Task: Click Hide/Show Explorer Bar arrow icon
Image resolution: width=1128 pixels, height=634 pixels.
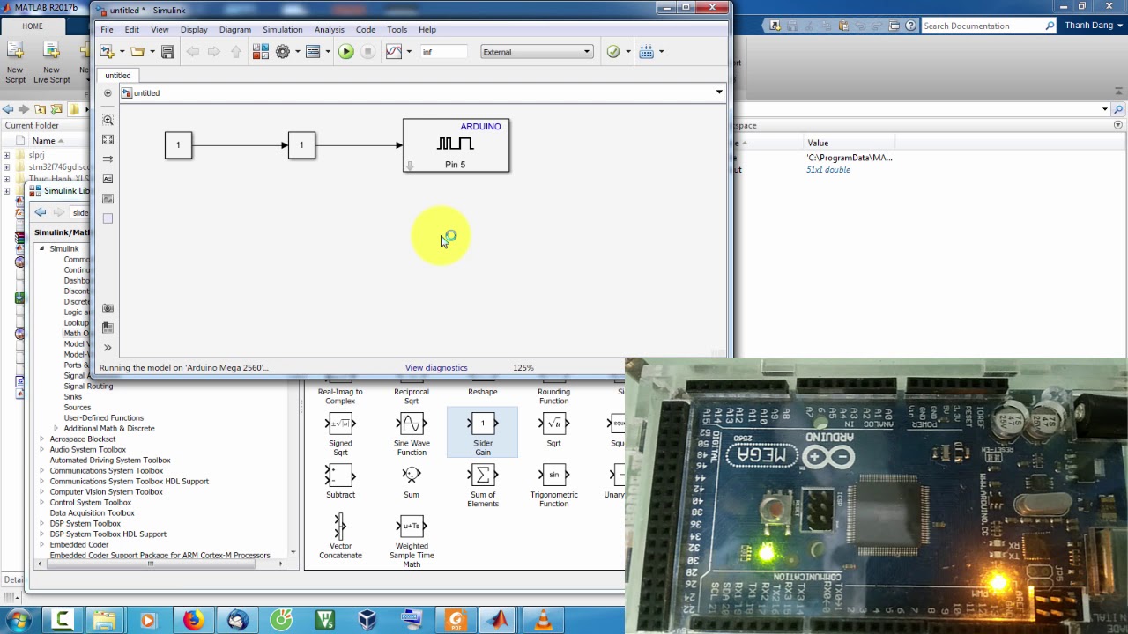Action: click(x=108, y=92)
